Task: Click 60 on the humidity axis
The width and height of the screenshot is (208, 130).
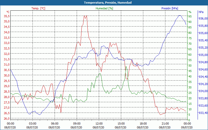Action: [190, 55]
